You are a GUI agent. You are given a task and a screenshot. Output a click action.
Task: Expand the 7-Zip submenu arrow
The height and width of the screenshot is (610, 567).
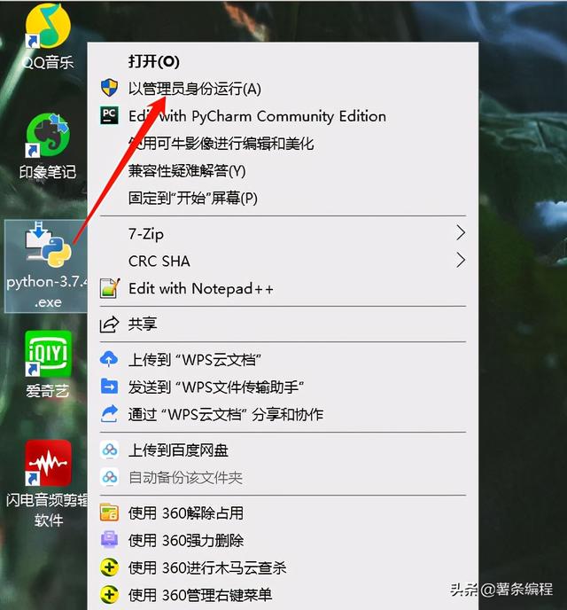pos(461,233)
